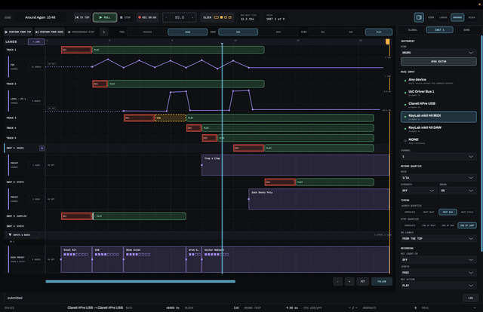Select IAC Driver Bus 1 input
Screen dimensions: 483x312
click(x=438, y=93)
